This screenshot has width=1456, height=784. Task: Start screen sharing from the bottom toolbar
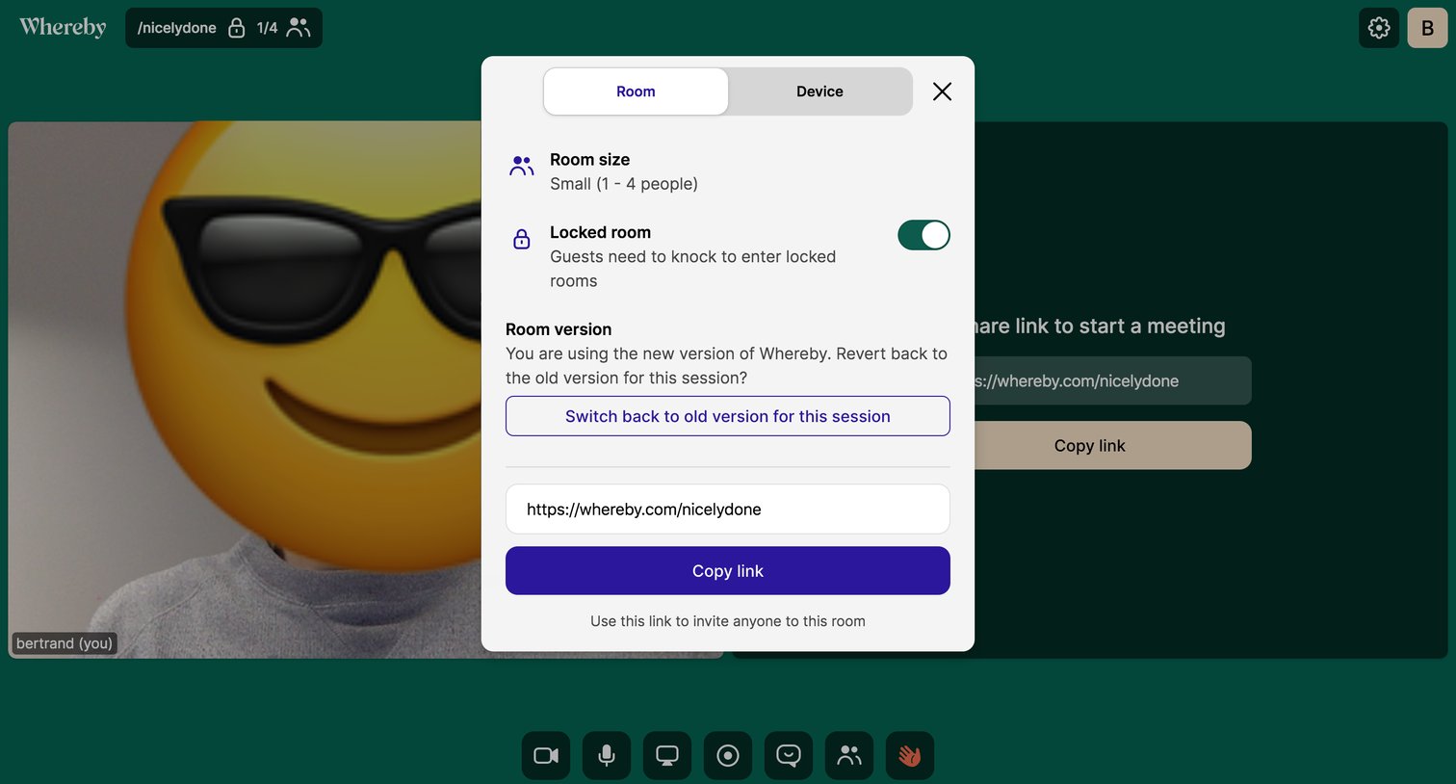(x=667, y=755)
